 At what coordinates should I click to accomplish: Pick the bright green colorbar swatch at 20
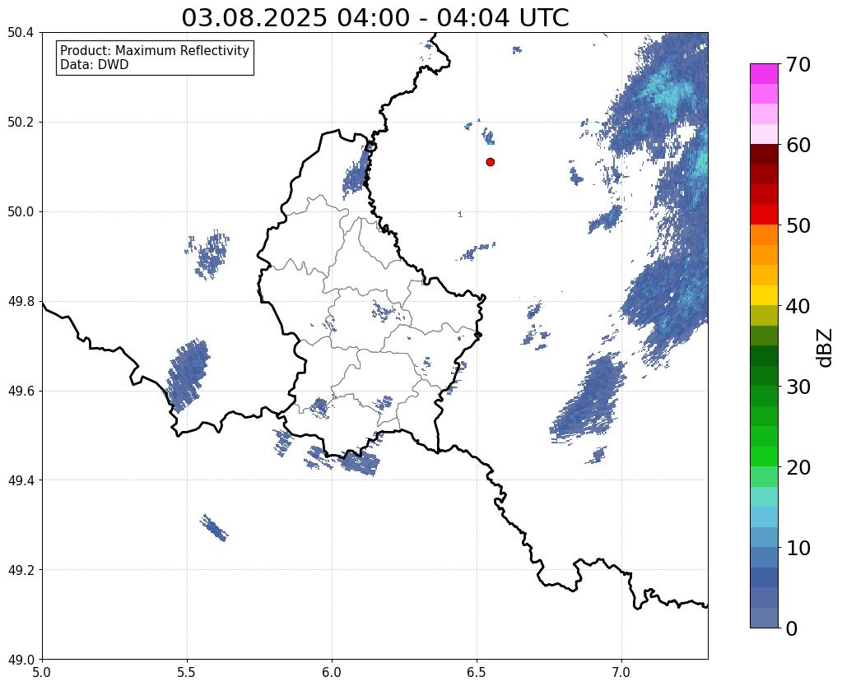click(x=764, y=457)
